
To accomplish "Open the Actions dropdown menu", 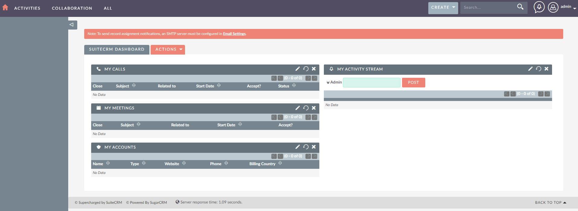I will [168, 50].
